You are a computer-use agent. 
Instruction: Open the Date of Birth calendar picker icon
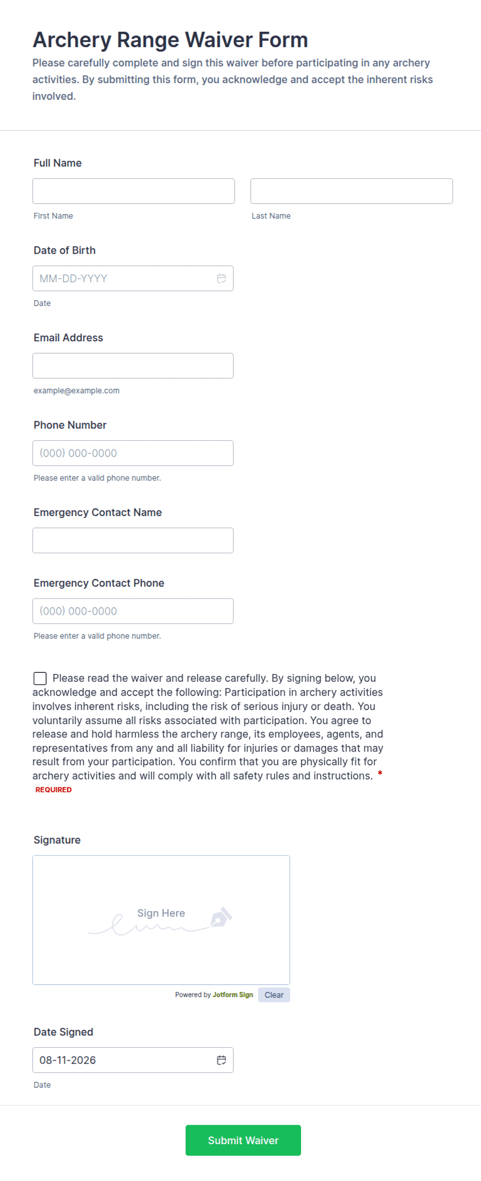pyautogui.click(x=221, y=279)
